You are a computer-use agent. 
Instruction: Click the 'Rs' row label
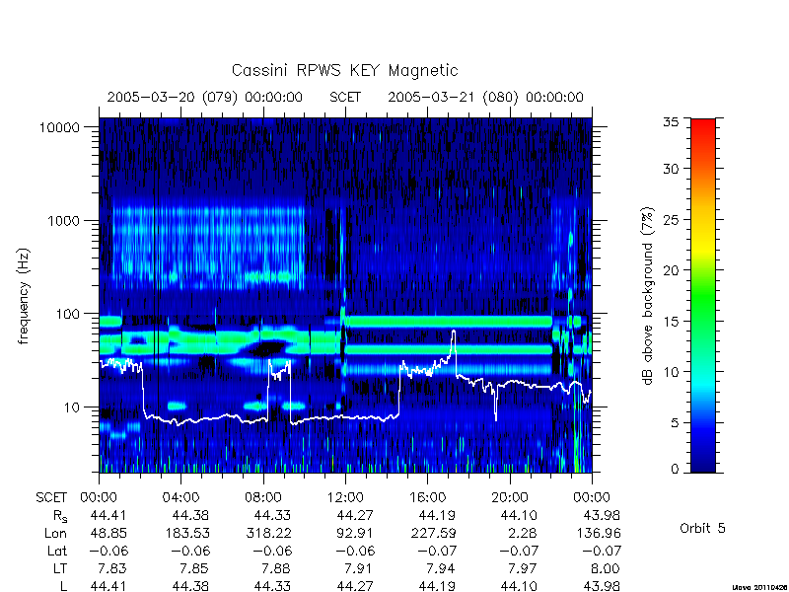60,516
